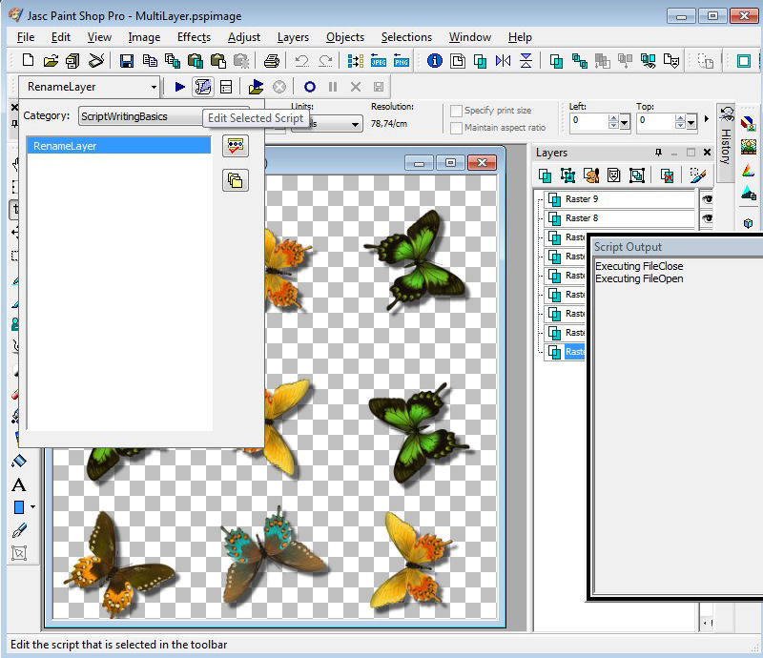Click the Save icon in the toolbar
Viewport: 763px width, 658px height.
point(127,61)
